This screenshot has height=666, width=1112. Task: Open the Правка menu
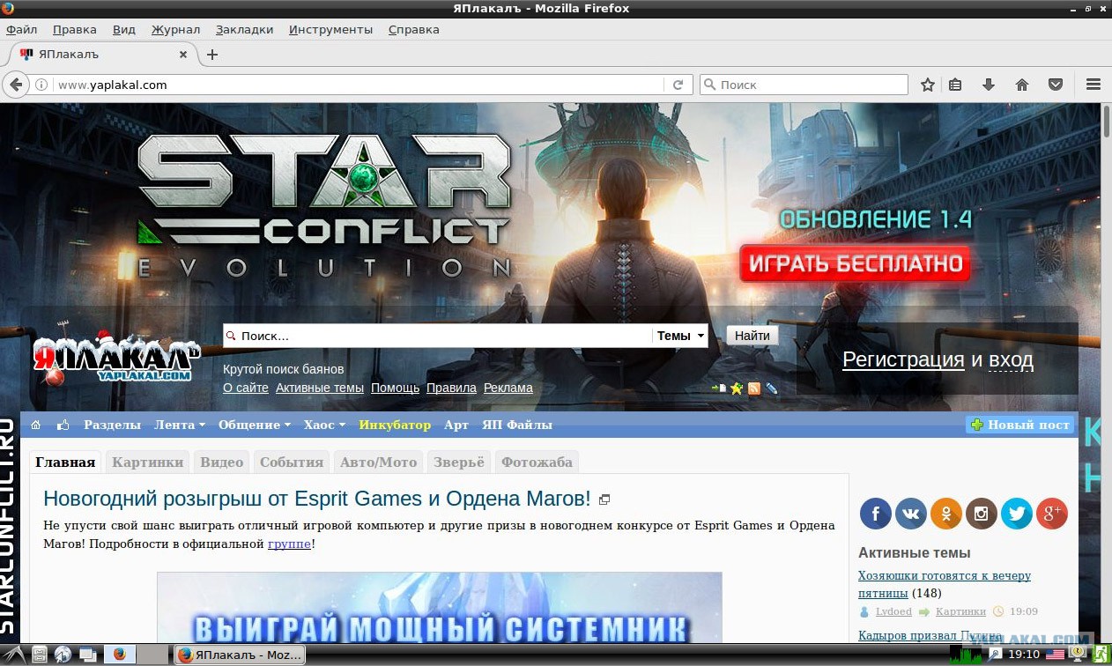(x=74, y=29)
